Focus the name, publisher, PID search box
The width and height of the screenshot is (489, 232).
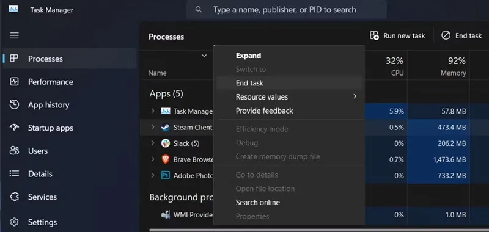click(x=287, y=10)
